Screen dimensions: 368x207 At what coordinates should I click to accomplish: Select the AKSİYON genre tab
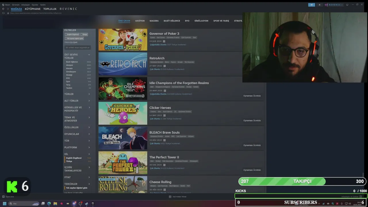(140, 21)
